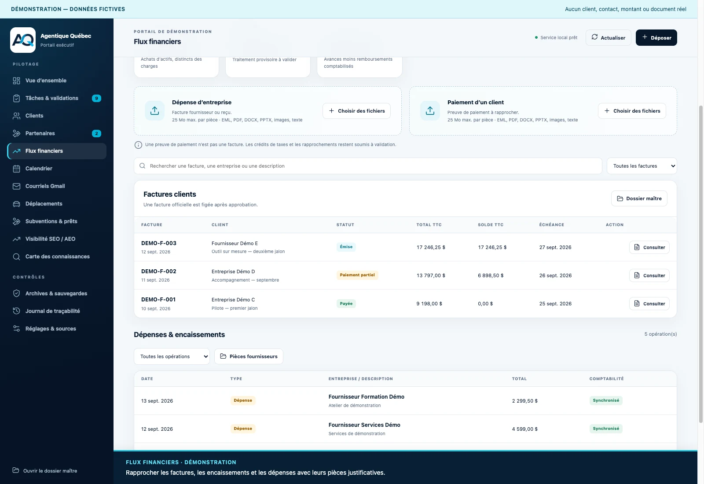
Task: Click the plus icon on the Déposer button
Action: pos(645,37)
